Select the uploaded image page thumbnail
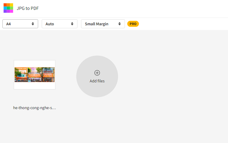Image resolution: width=228 pixels, height=143 pixels. pyautogui.click(x=34, y=75)
